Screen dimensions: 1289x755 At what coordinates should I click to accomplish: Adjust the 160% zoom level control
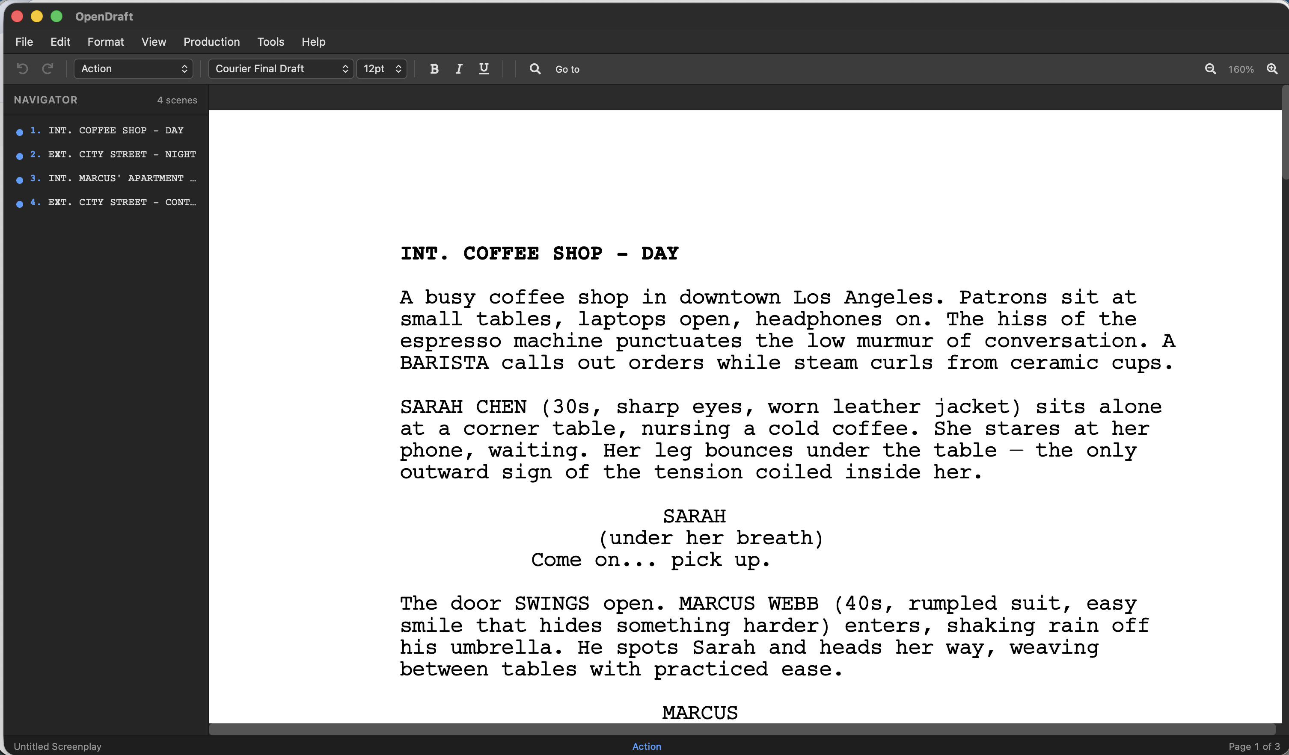1241,68
